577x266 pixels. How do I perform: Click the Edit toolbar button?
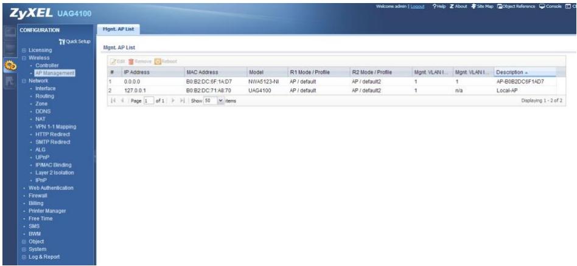click(118, 61)
